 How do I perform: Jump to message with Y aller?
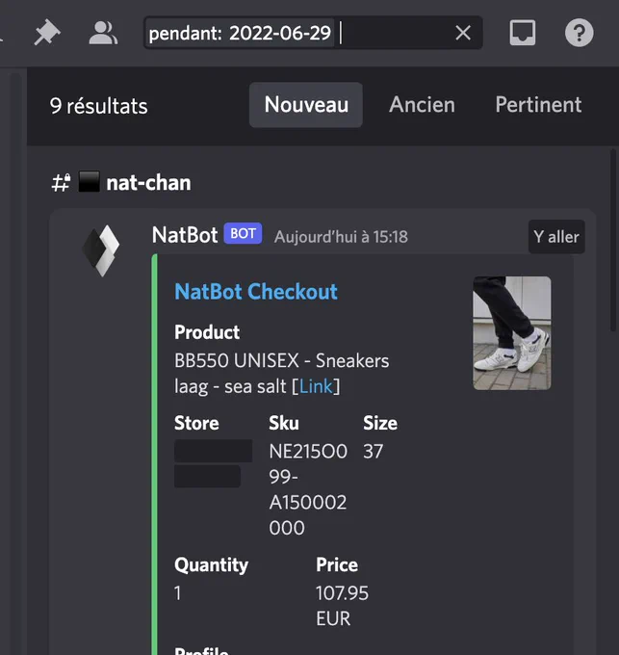(556, 237)
